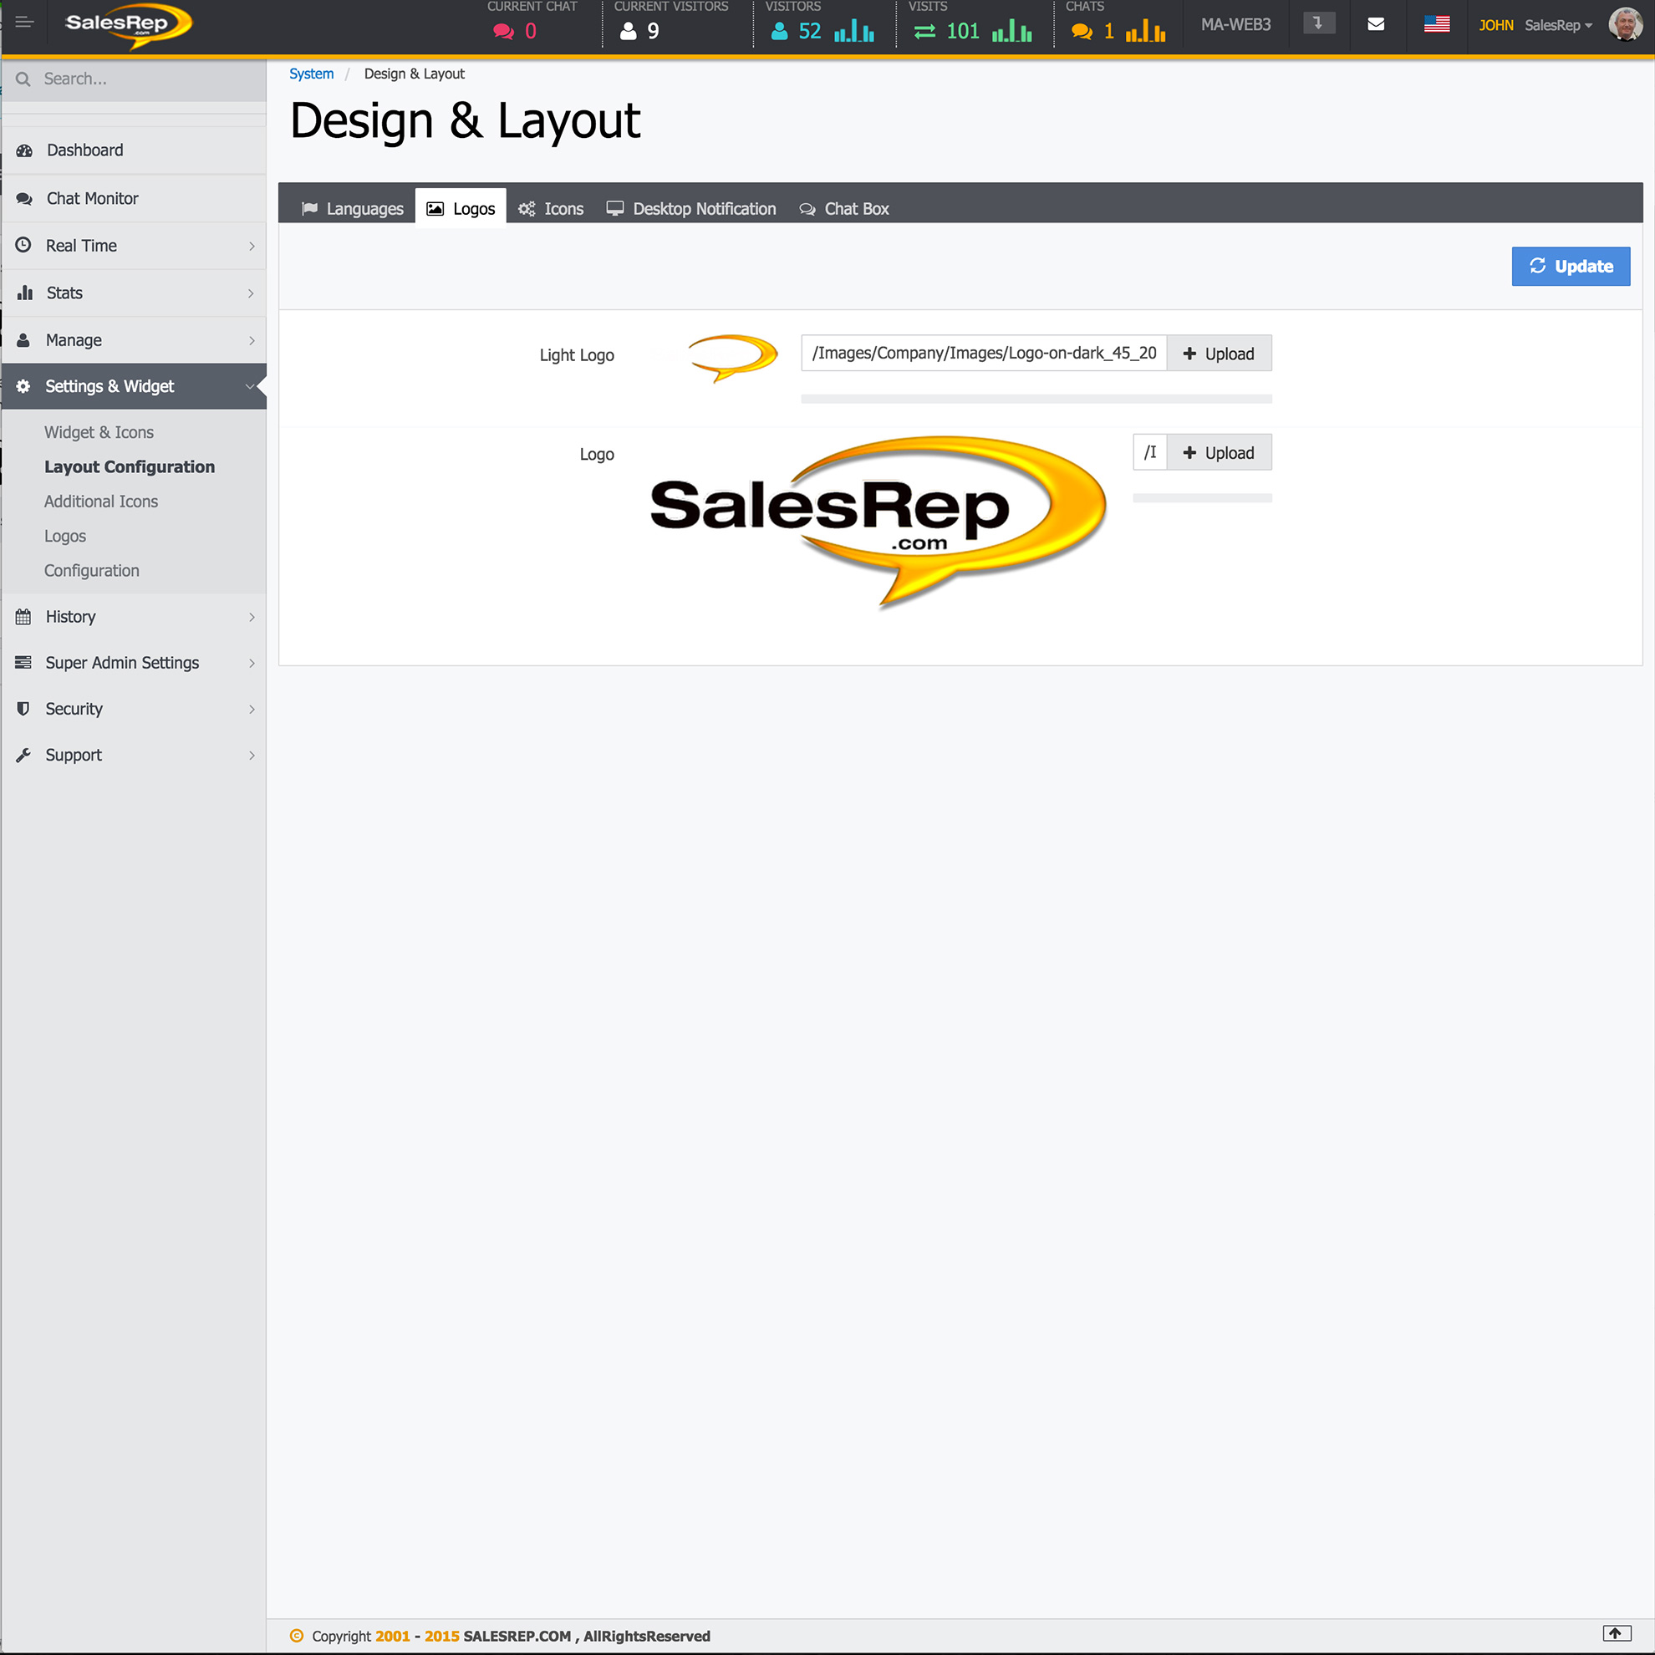
Task: Expand the History menu chevron
Action: pyautogui.click(x=251, y=617)
